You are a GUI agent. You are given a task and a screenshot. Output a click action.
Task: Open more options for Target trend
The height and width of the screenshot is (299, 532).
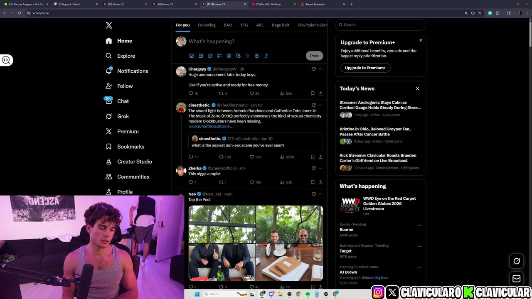click(419, 246)
